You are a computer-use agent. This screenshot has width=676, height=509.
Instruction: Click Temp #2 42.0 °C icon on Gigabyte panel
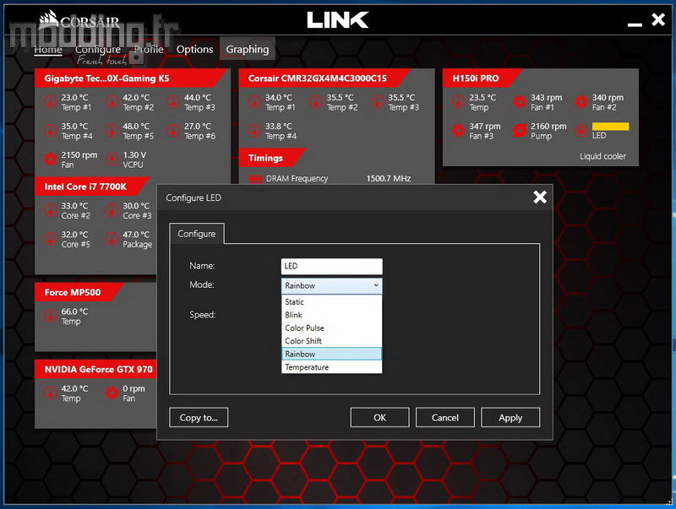(x=112, y=102)
